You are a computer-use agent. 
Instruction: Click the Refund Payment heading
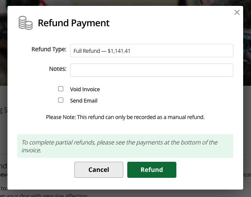(x=73, y=23)
